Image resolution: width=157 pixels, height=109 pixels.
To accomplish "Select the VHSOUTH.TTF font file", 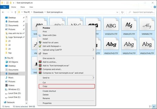I will tap(111, 26).
